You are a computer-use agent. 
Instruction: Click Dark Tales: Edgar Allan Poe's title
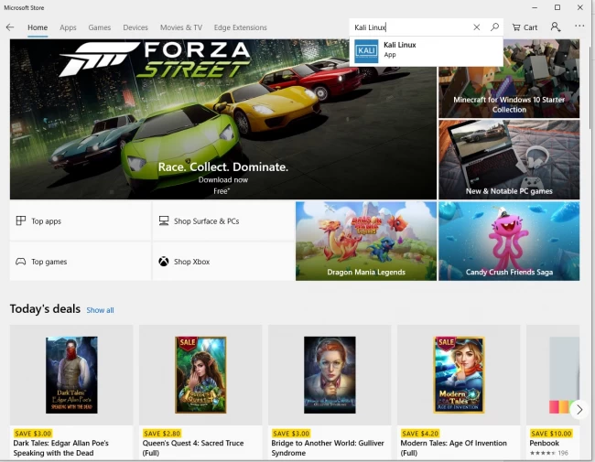(x=61, y=448)
